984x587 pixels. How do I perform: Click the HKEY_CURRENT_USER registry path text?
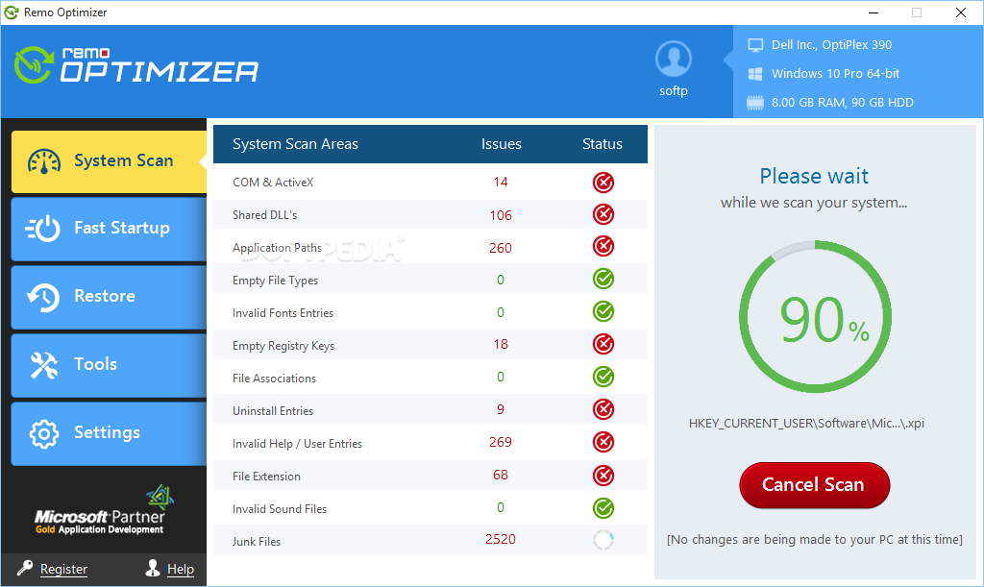click(x=806, y=424)
